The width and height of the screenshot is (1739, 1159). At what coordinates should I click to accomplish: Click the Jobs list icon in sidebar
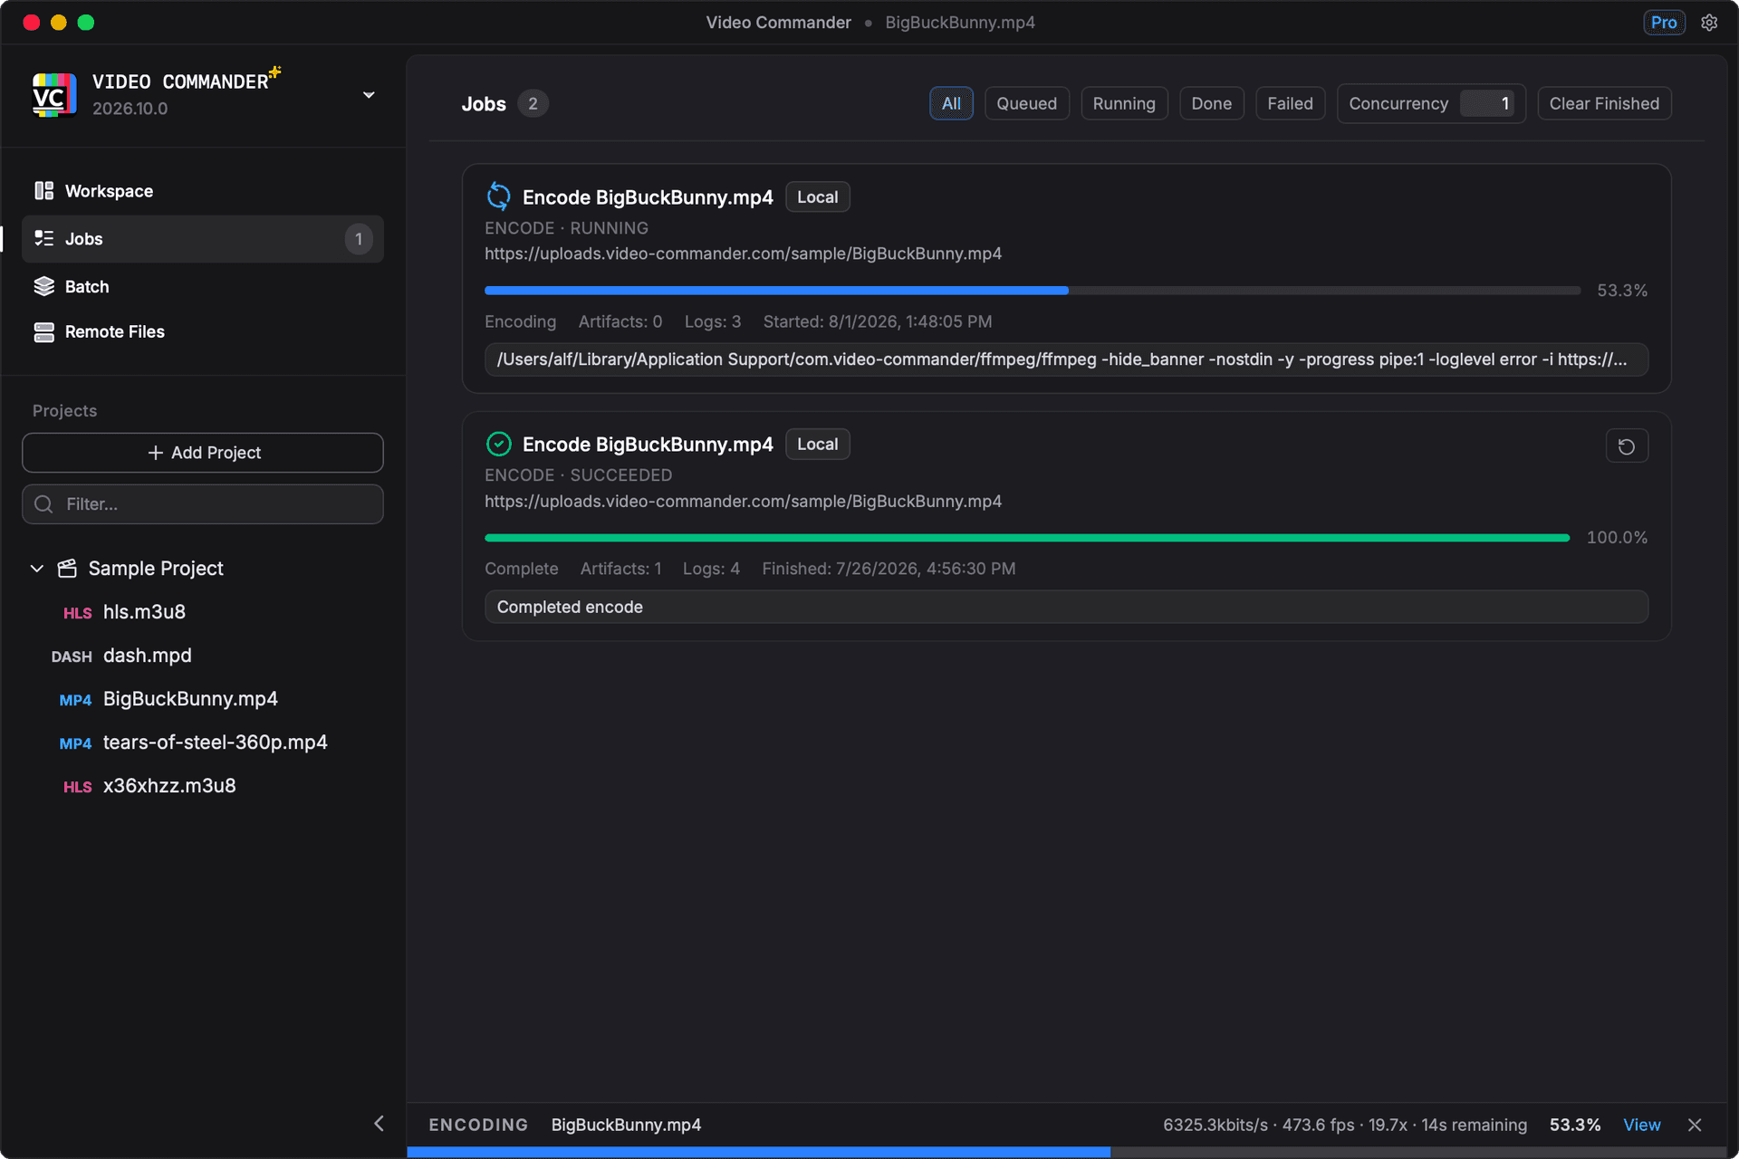pyautogui.click(x=43, y=238)
